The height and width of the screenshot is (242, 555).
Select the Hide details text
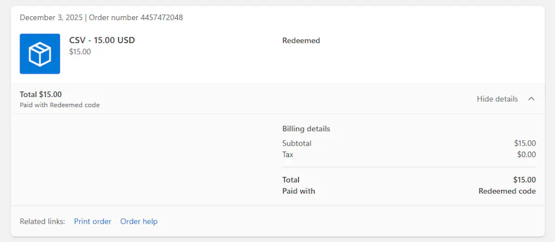[497, 99]
